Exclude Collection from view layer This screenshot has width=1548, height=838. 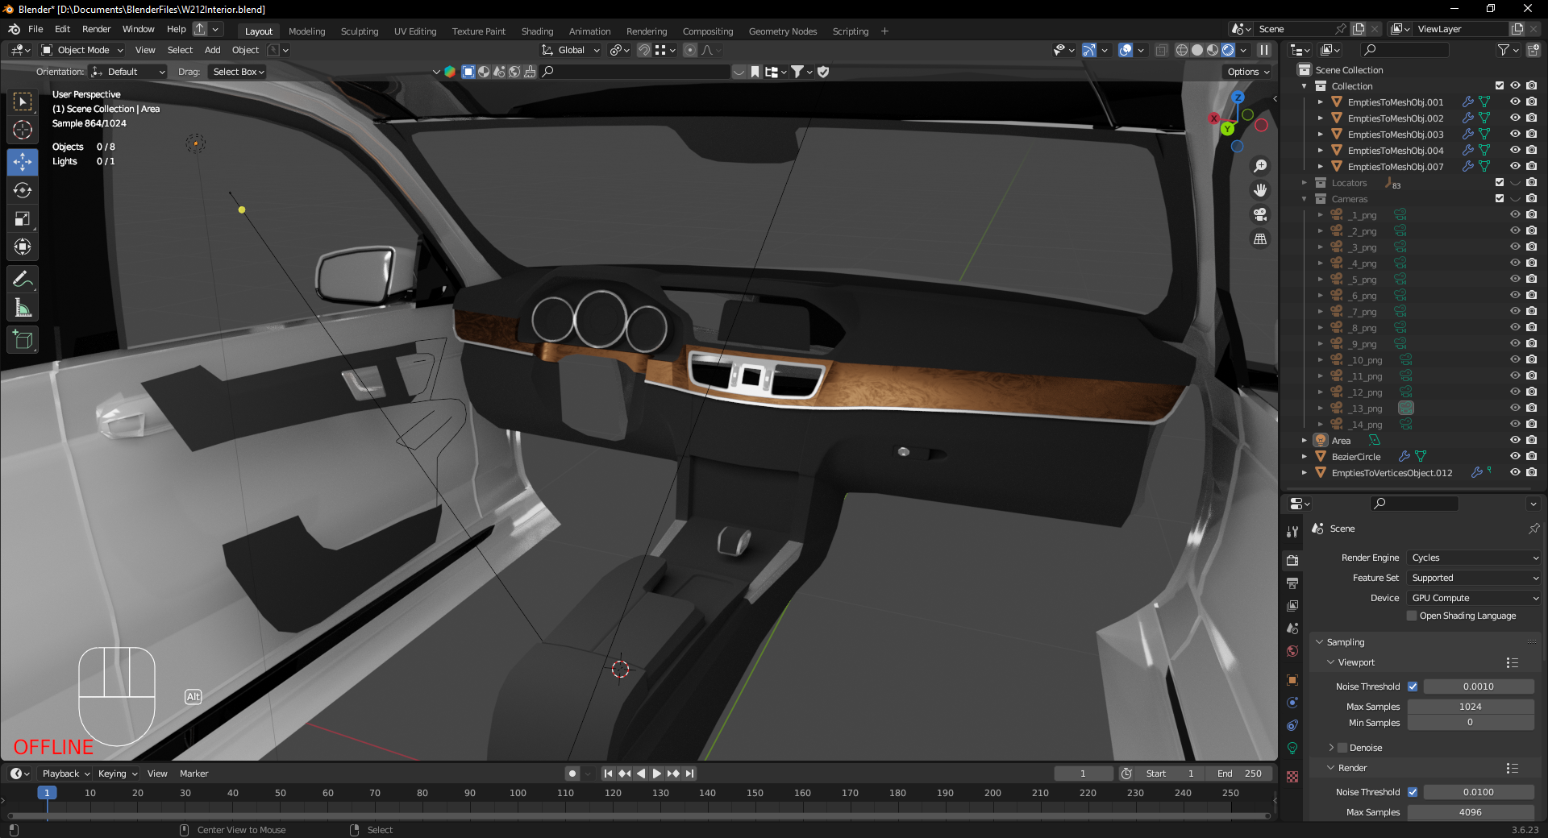pos(1500,86)
